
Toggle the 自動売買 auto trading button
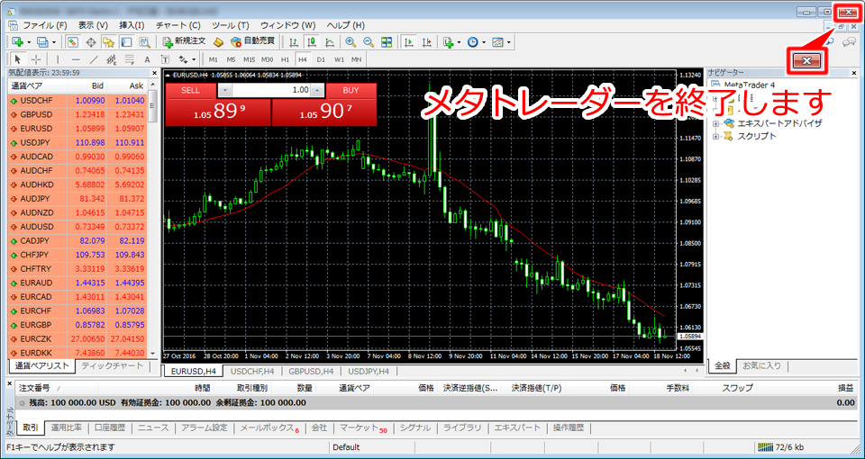click(x=252, y=42)
